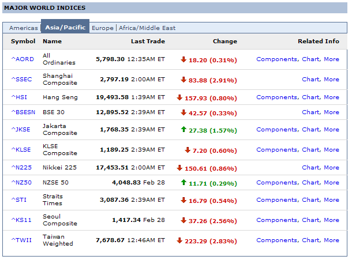Click More link for Taiwan Weighted
Screen dimensions: 352x260
pyautogui.click(x=331, y=240)
